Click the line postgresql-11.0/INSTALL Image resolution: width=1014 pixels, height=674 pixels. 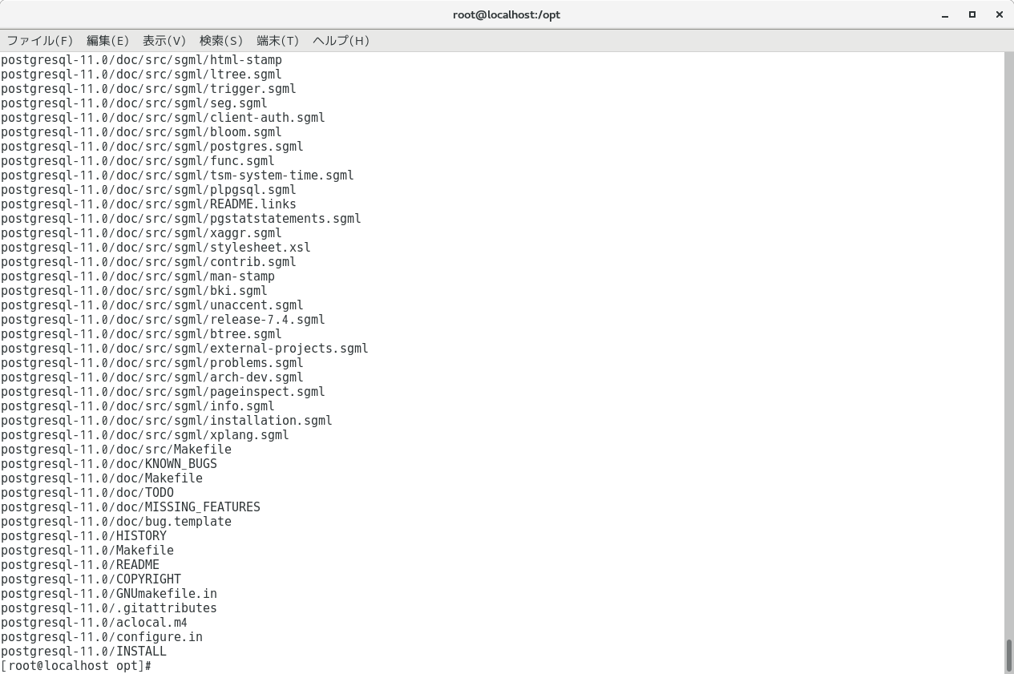coord(84,652)
